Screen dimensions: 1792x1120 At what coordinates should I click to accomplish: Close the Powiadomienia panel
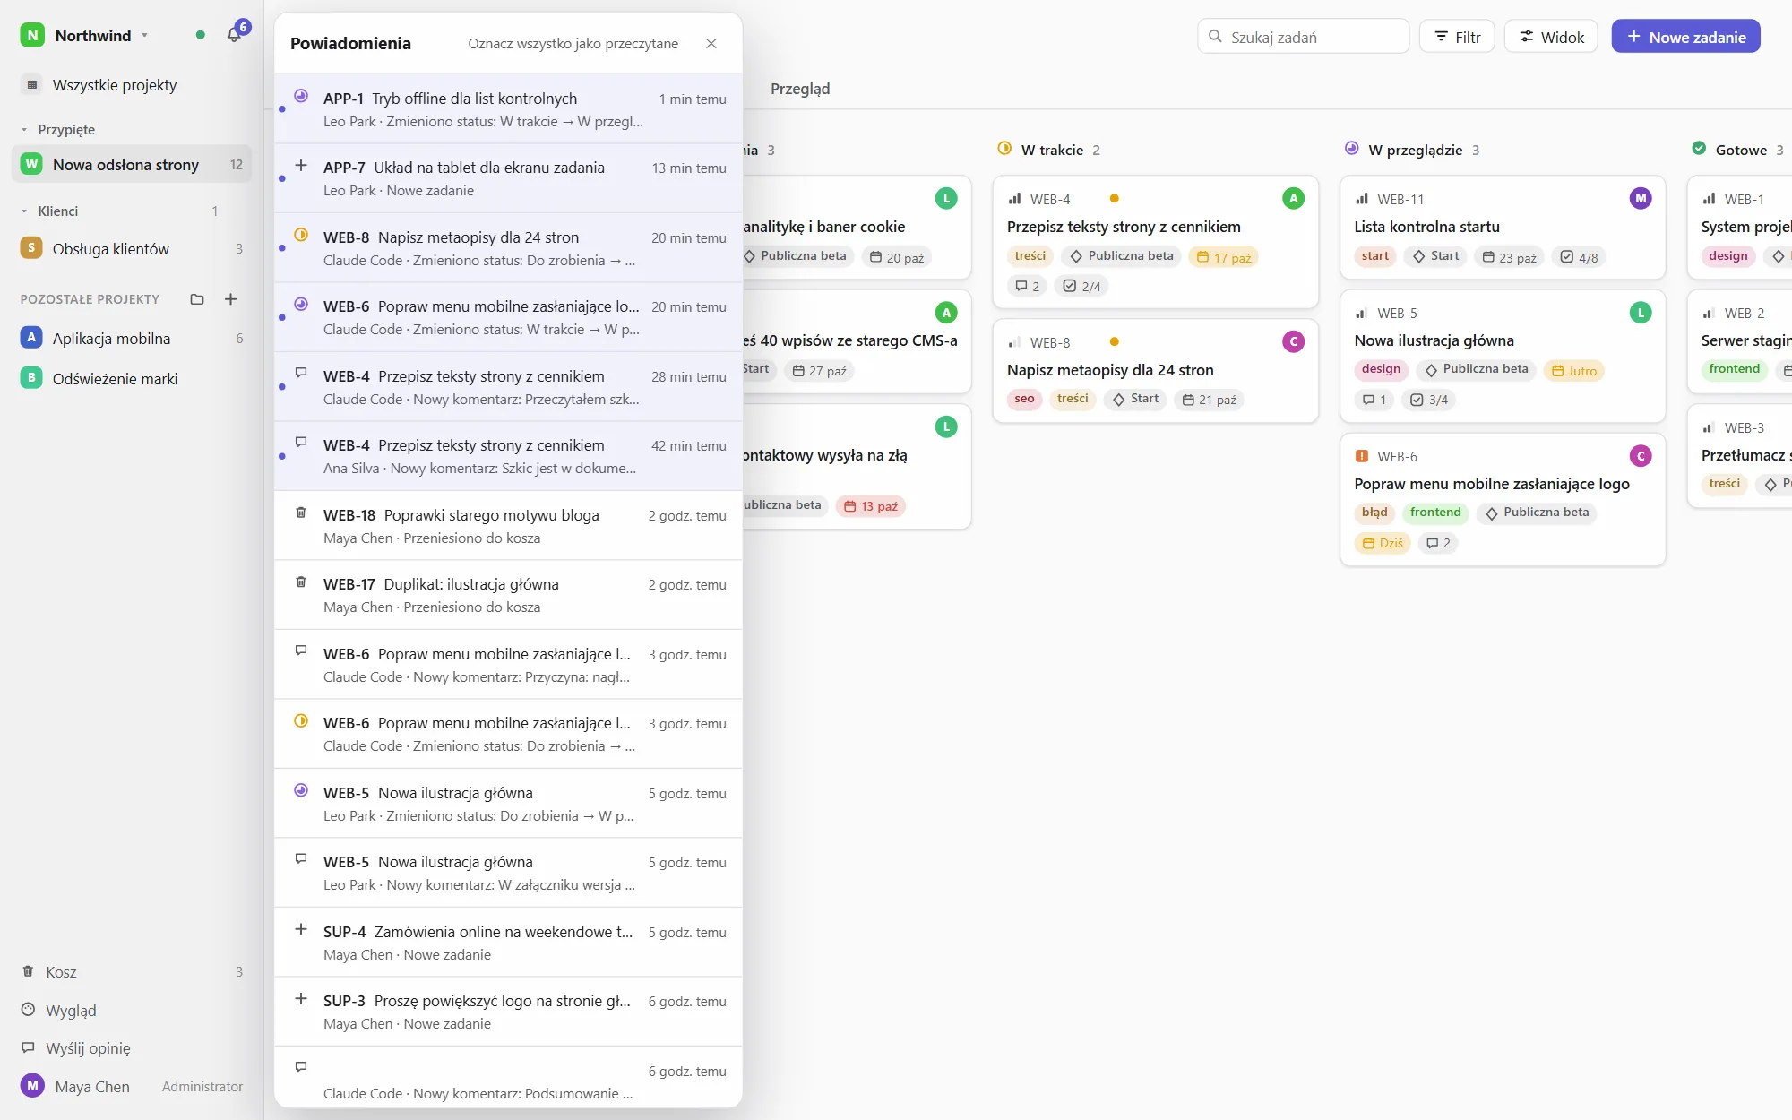click(x=711, y=43)
